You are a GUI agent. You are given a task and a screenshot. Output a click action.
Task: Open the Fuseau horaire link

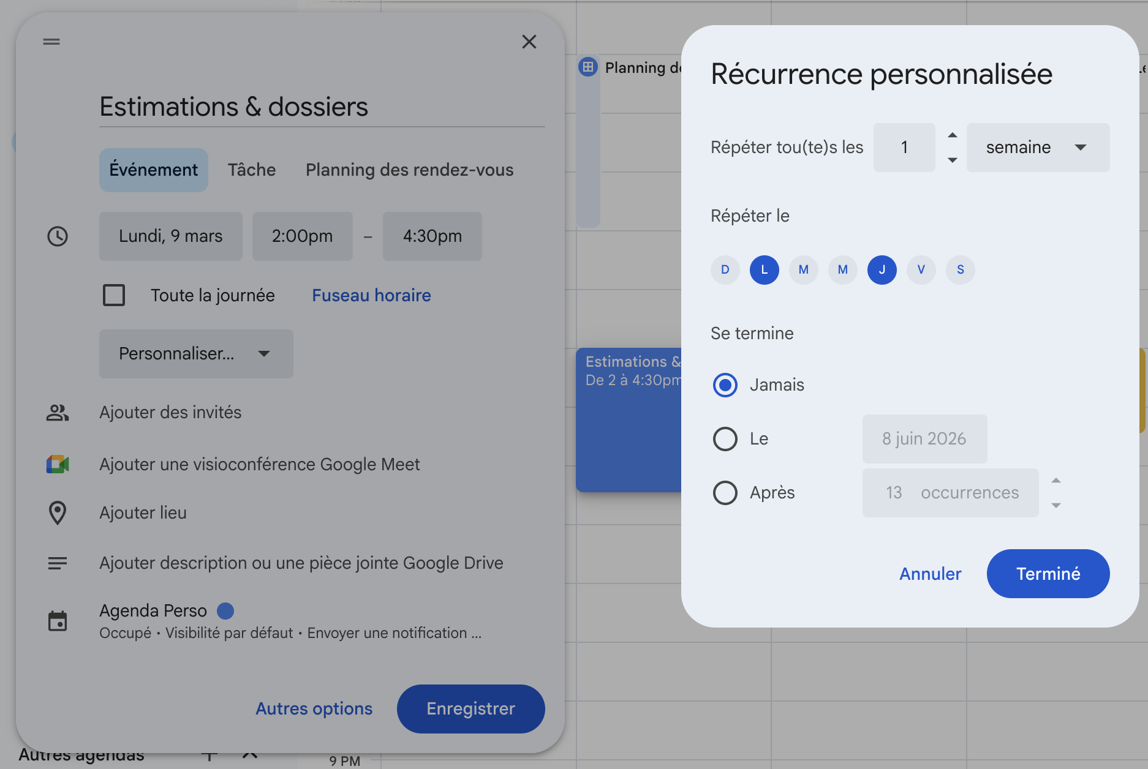tap(371, 295)
